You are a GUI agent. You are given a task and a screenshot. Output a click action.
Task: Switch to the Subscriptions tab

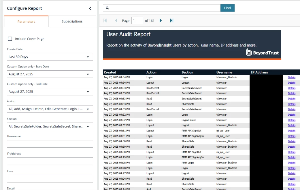tap(72, 21)
